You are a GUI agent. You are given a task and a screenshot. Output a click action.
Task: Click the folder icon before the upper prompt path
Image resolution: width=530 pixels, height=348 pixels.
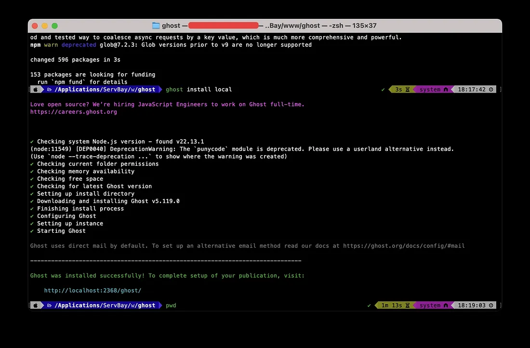tap(49, 90)
